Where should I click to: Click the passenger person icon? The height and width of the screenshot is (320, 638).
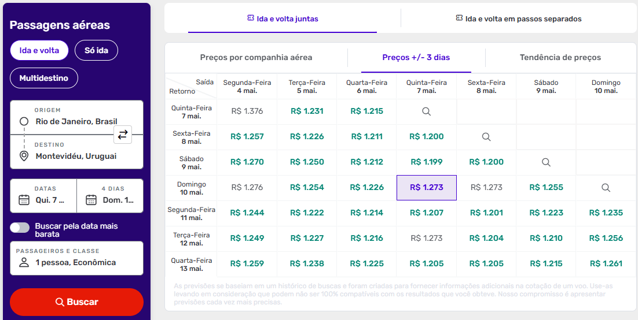pos(24,263)
